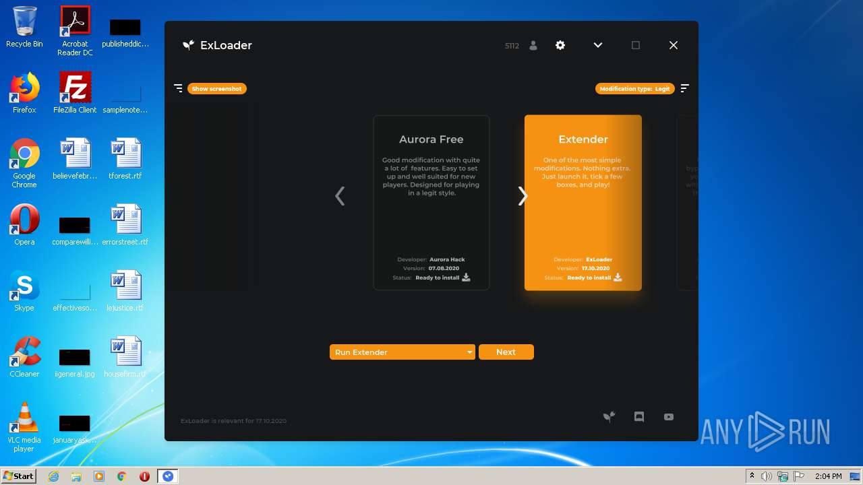This screenshot has height=485, width=863.
Task: Click the ExLoader is relevant for 17.10.2020 text
Action: [x=233, y=421]
